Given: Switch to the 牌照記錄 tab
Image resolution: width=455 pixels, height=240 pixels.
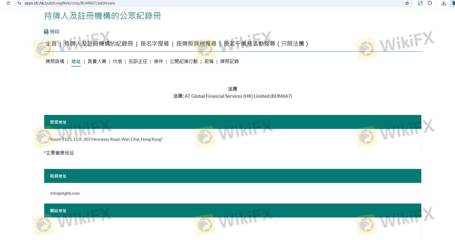Looking at the screenshot, I should [x=229, y=61].
